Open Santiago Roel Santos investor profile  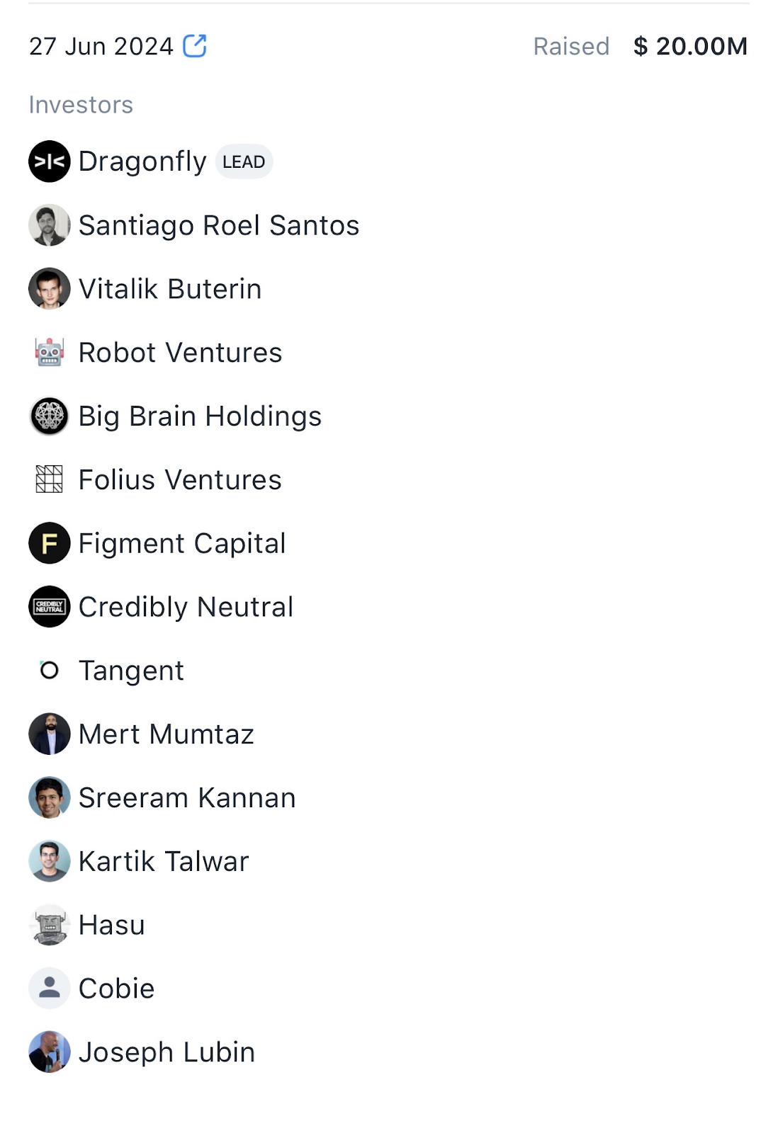[x=219, y=226]
